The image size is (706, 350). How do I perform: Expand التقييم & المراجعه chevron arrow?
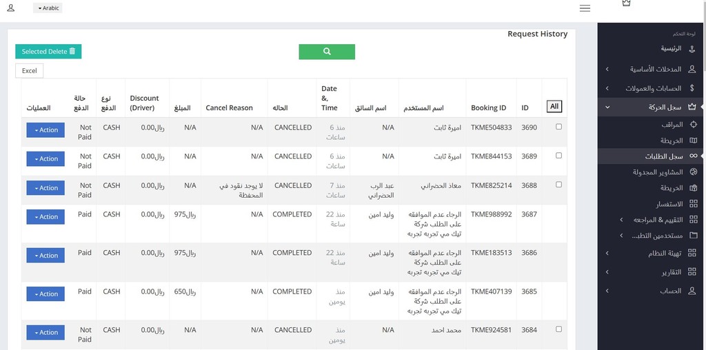[621, 220]
